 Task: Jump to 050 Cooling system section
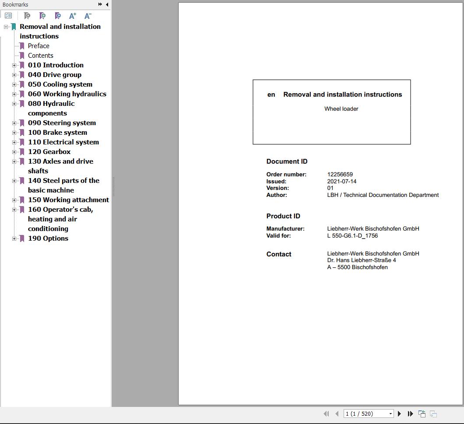click(60, 84)
